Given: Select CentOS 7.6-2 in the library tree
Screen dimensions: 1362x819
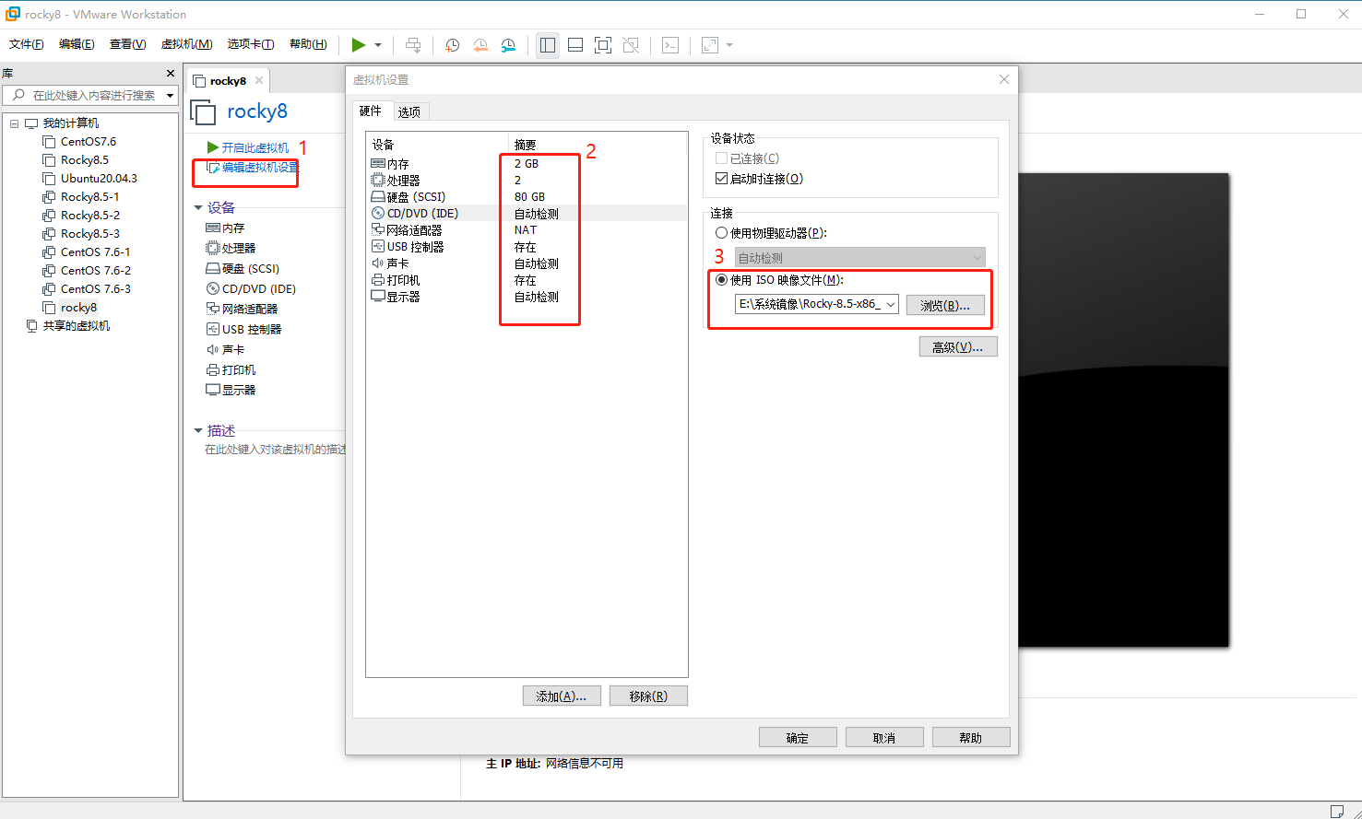Looking at the screenshot, I should [x=96, y=271].
